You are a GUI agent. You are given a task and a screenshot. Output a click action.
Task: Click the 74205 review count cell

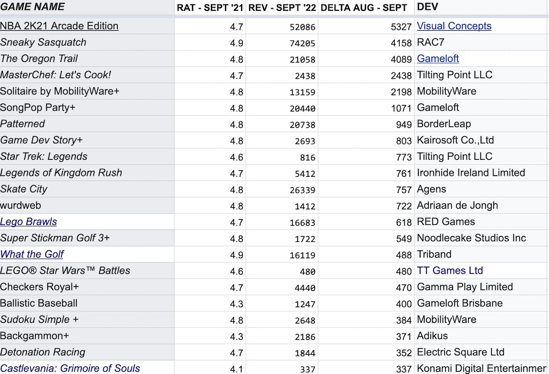point(302,43)
